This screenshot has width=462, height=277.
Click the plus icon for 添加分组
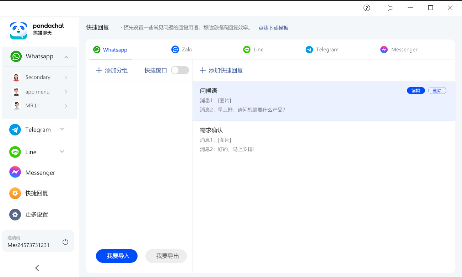coord(99,70)
